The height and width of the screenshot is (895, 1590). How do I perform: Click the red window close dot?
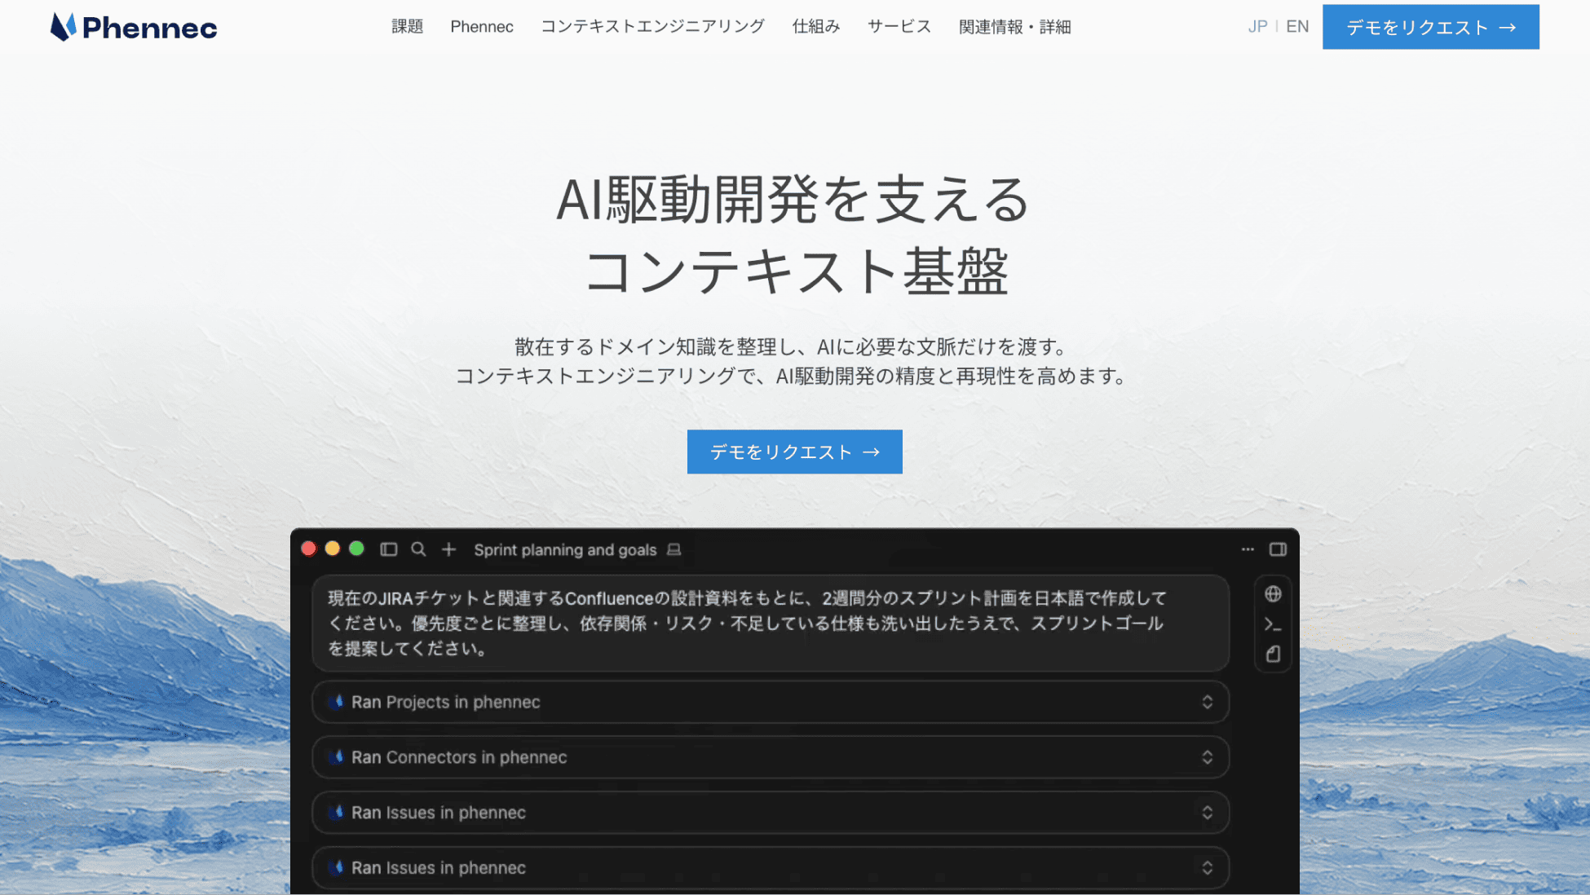308,549
